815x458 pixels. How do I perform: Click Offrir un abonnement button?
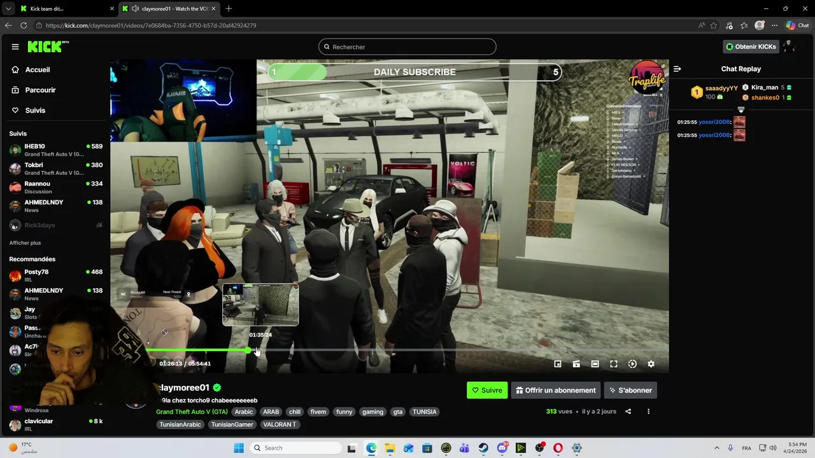[x=556, y=391]
